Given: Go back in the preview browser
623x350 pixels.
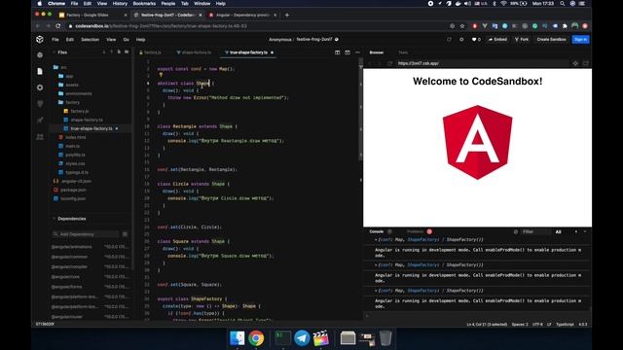Looking at the screenshot, I should pos(370,63).
